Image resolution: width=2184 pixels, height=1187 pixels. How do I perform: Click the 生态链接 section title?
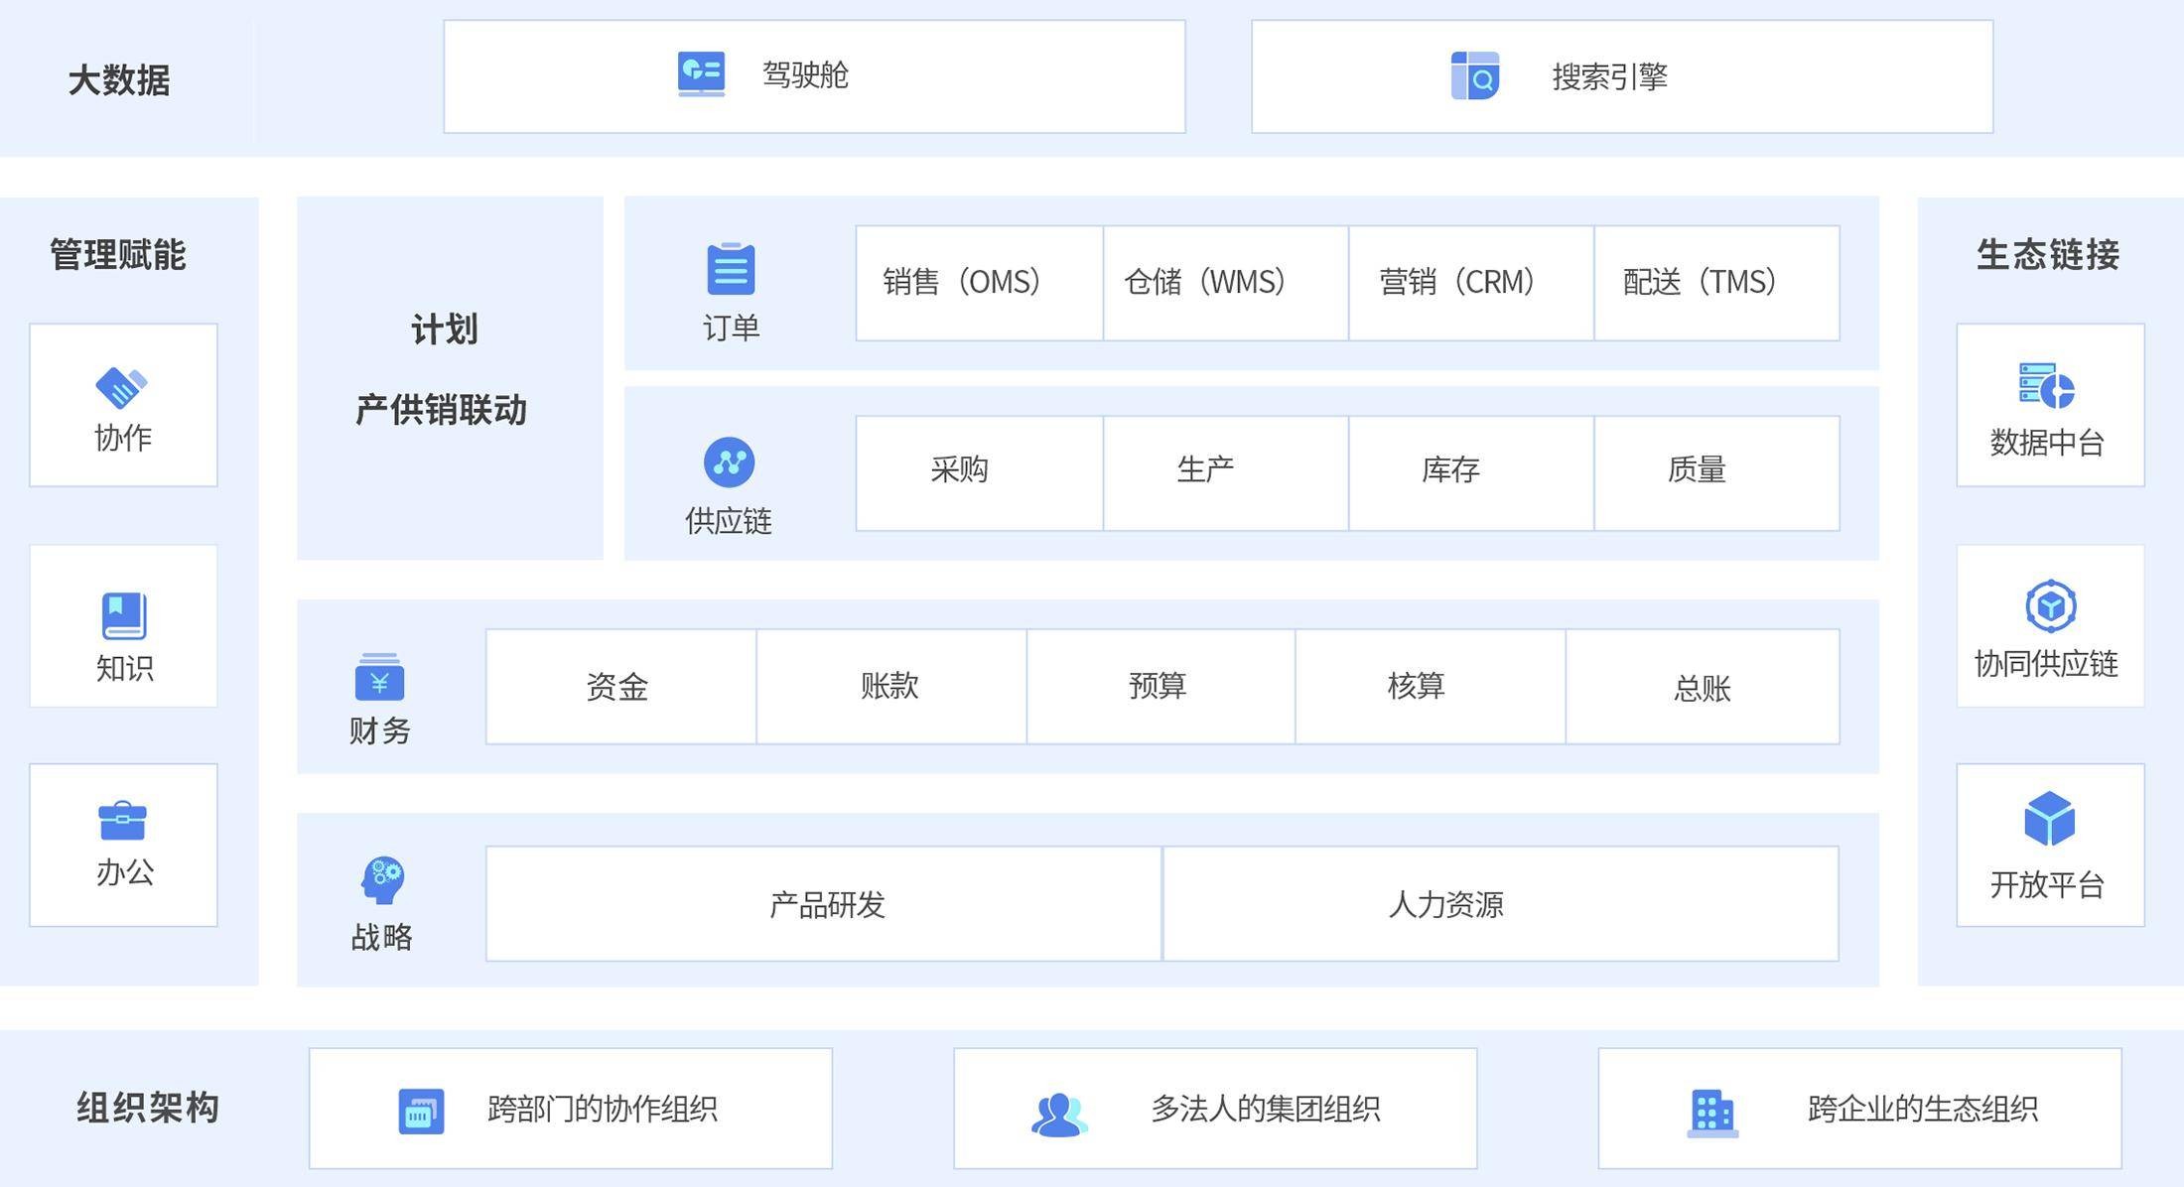pyautogui.click(x=2048, y=255)
